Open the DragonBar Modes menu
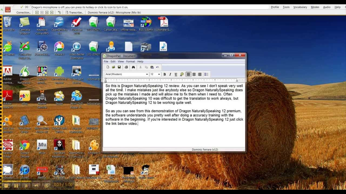Viewport: 346px width, 194px height. tap(315, 7)
